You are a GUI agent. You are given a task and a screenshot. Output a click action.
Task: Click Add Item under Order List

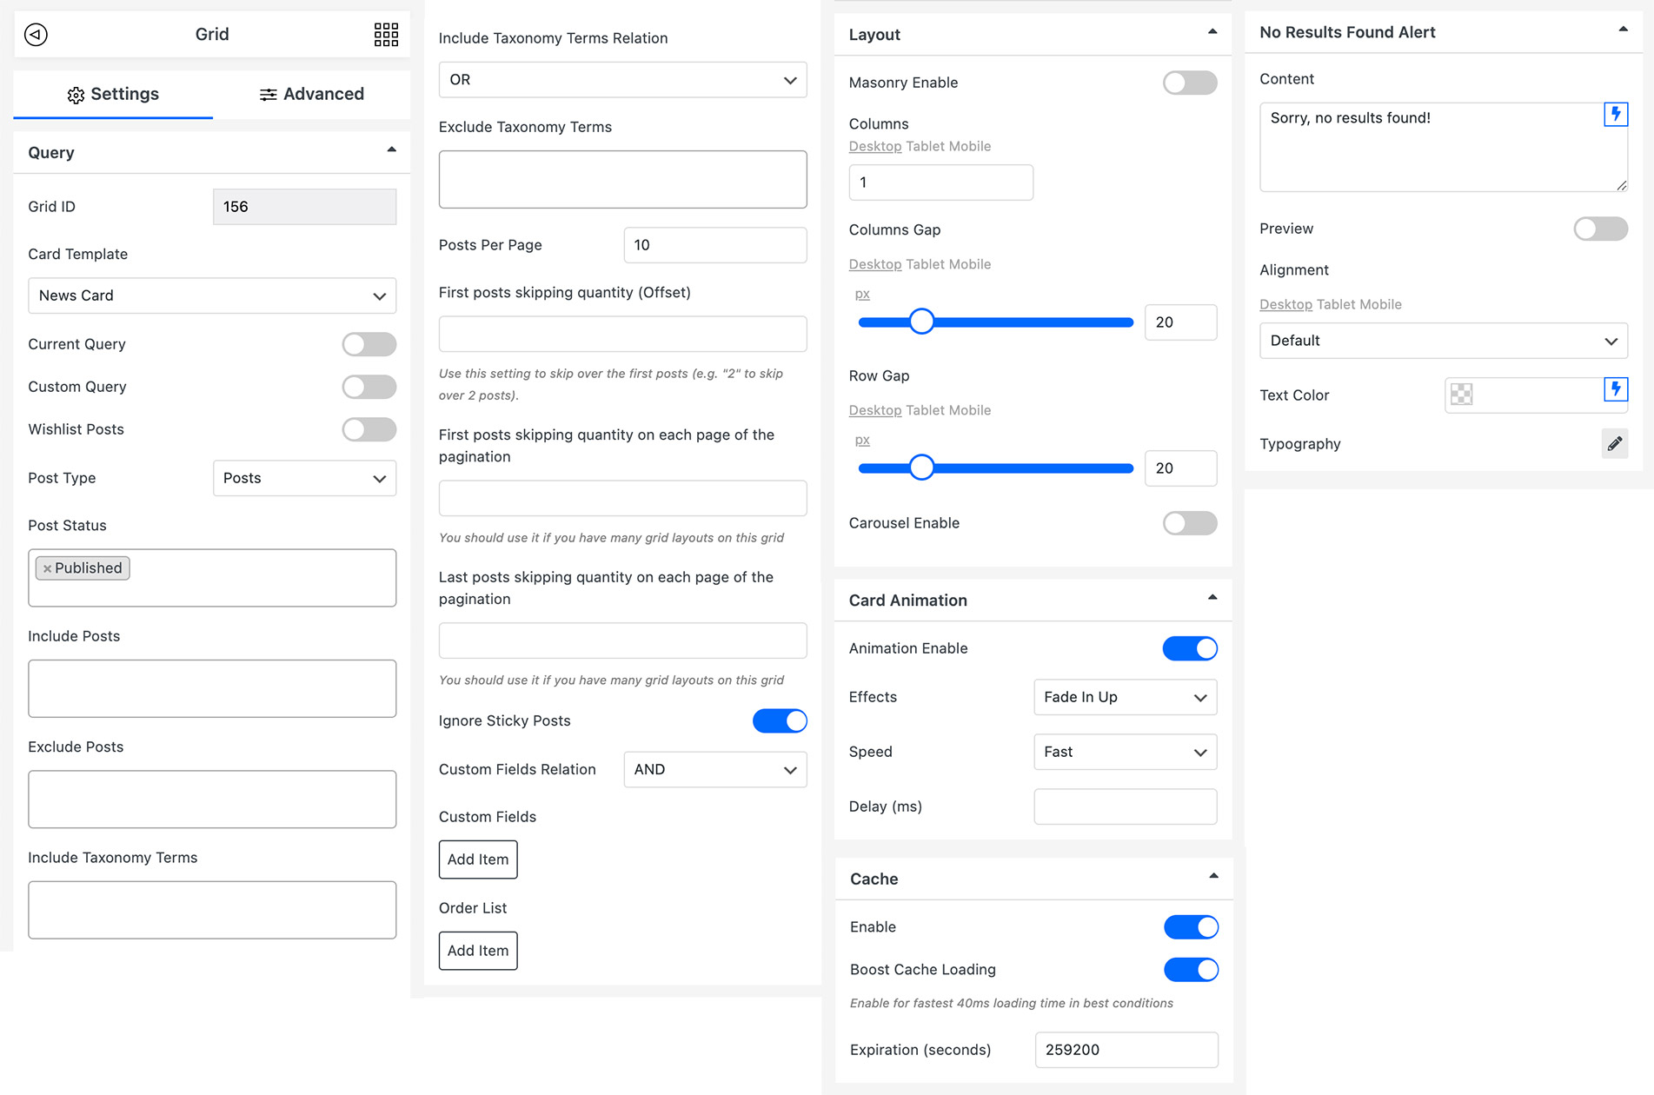[477, 950]
